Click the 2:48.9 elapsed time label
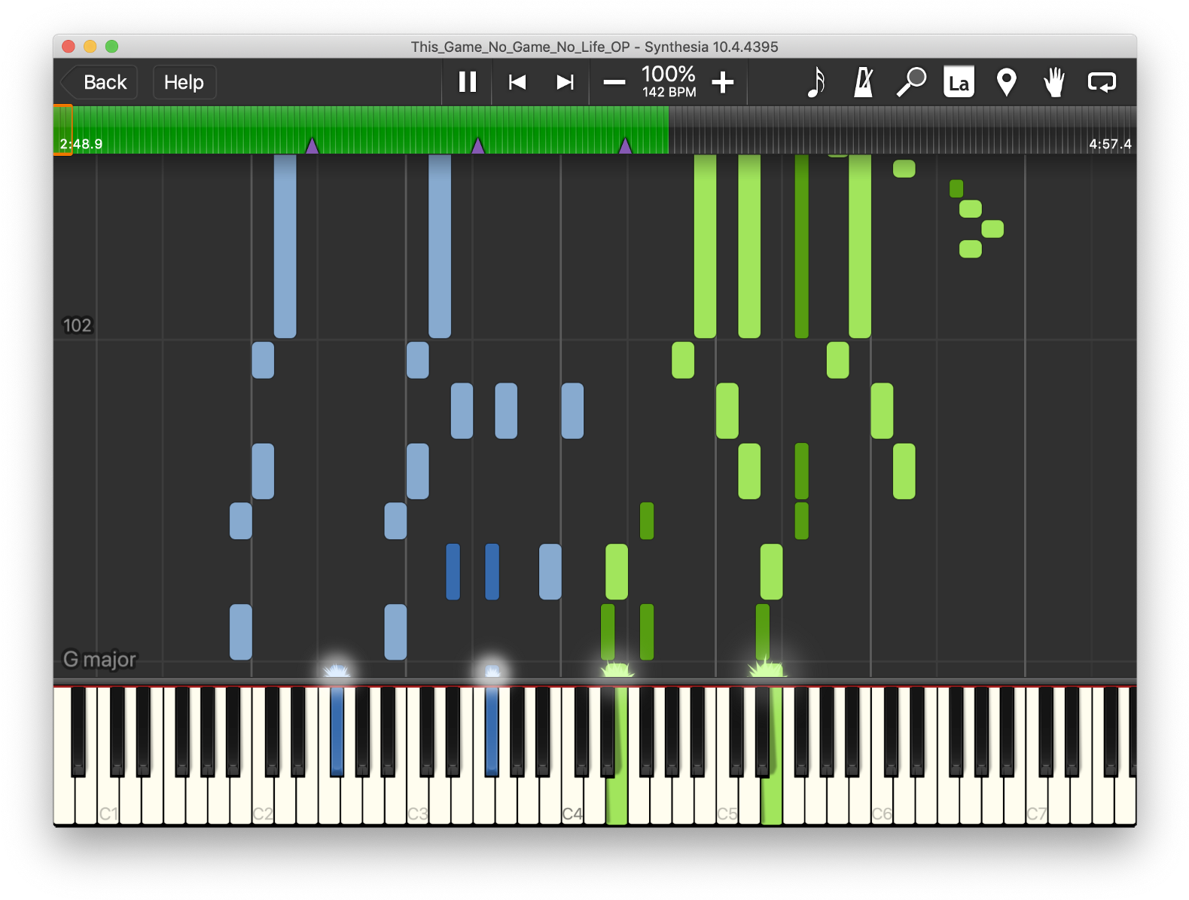The width and height of the screenshot is (1189, 900). click(x=81, y=144)
